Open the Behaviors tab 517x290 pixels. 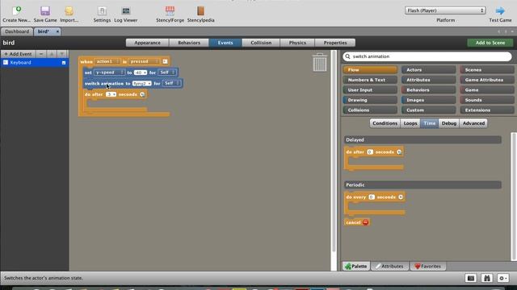189,43
